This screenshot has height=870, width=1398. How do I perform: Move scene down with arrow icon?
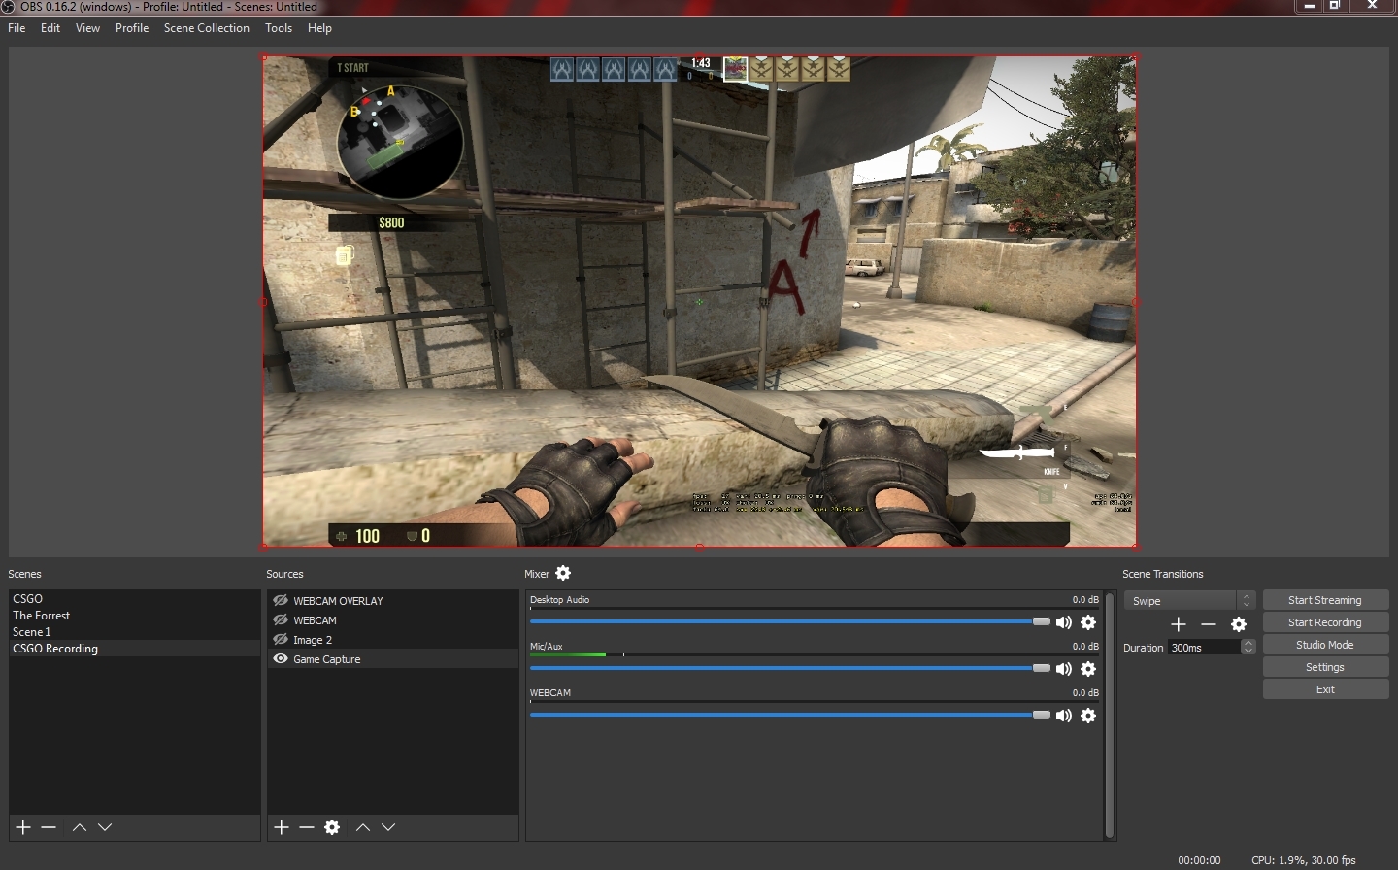point(105,827)
